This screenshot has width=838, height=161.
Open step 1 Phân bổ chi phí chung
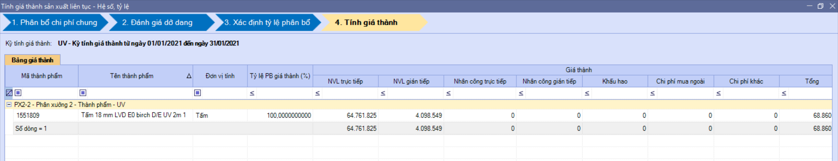(55, 23)
